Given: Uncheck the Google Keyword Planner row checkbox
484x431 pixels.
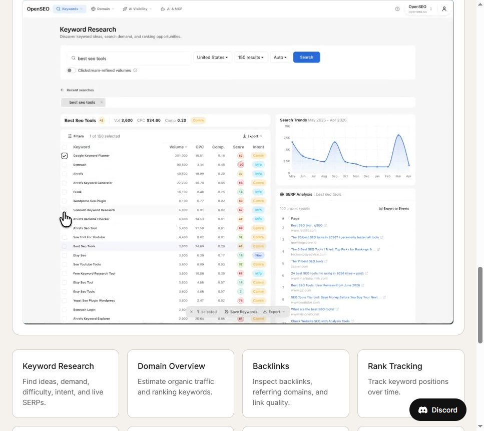Looking at the screenshot, I should click(x=64, y=156).
